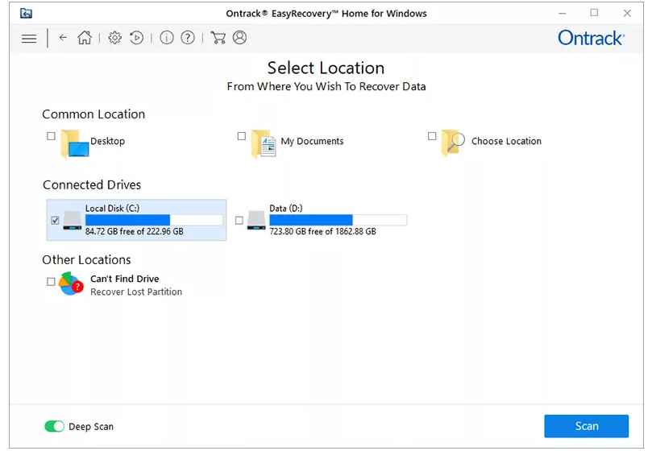Screen dimensions: 648x451
Task: Turn off the Deep Scan toggle
Action: pyautogui.click(x=55, y=426)
